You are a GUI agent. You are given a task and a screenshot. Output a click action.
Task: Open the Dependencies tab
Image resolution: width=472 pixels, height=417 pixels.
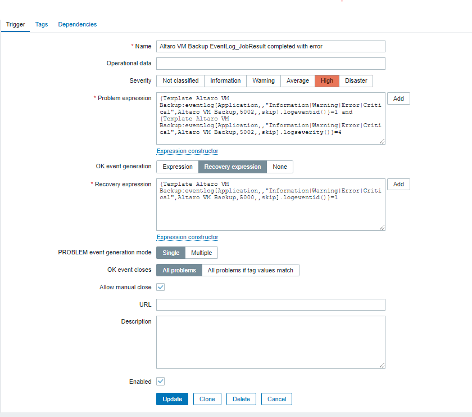pos(78,24)
